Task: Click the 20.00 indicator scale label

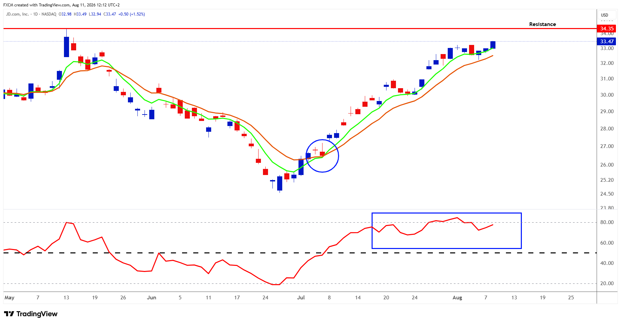Action: coord(607,283)
